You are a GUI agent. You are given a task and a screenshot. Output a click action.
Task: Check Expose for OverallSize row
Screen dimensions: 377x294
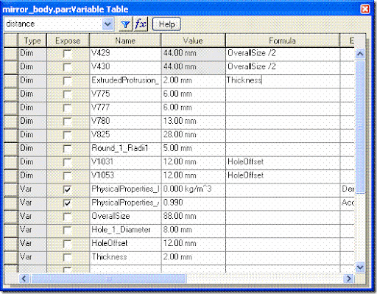pos(67,217)
